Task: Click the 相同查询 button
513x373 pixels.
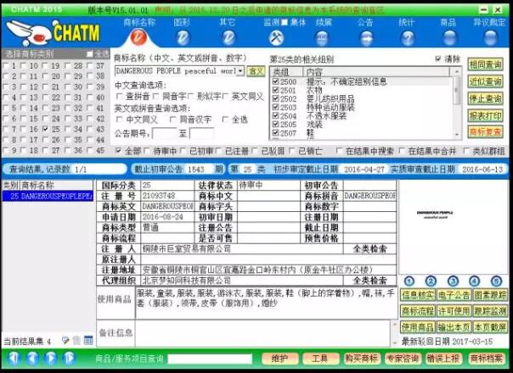Action: click(486, 64)
